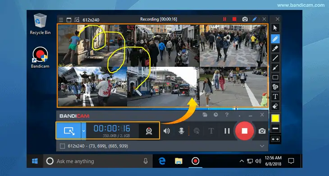This screenshot has height=176, width=329.
Task: Select the numbering stamp tool
Action: (275, 87)
